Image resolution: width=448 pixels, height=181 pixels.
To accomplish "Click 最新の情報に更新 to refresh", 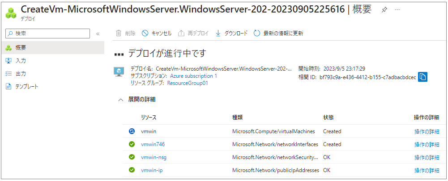I will click(278, 33).
